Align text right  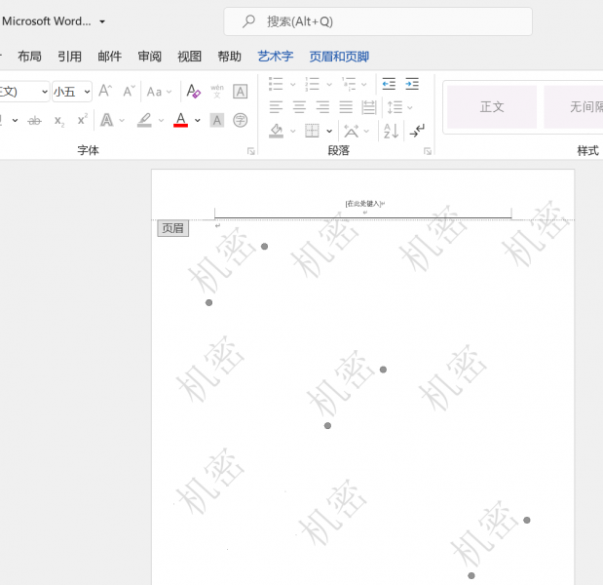click(322, 107)
